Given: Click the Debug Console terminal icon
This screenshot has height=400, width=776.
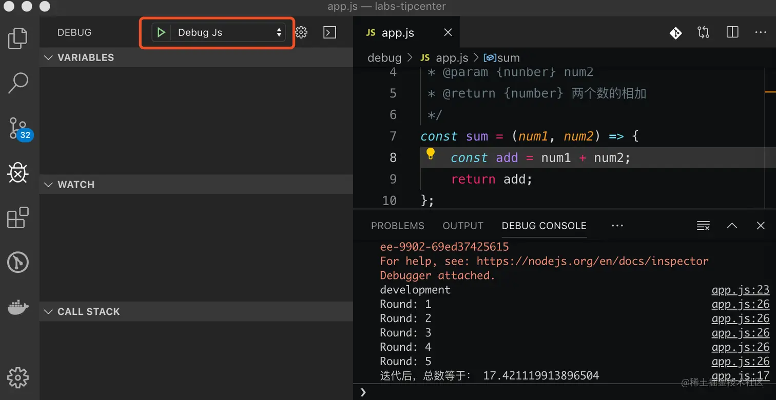Looking at the screenshot, I should 329,32.
